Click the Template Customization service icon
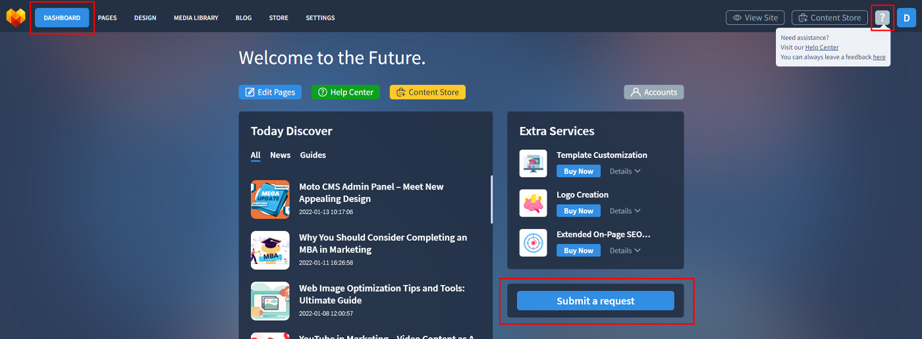922x339 pixels. [533, 163]
